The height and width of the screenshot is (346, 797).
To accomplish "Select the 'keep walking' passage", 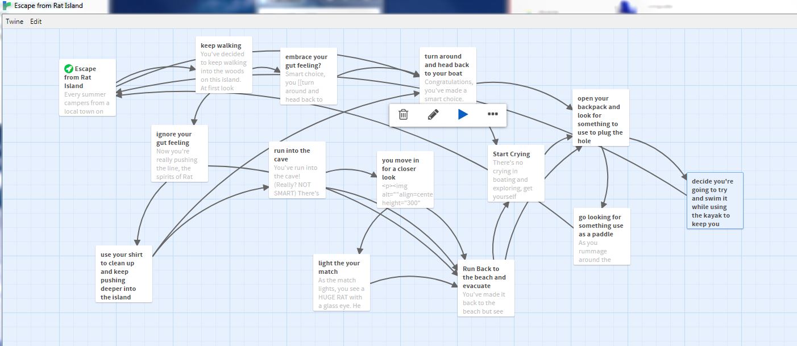I will [x=223, y=65].
